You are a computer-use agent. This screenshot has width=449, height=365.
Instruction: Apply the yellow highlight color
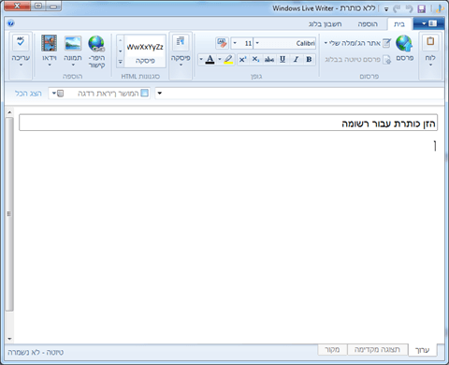(229, 59)
